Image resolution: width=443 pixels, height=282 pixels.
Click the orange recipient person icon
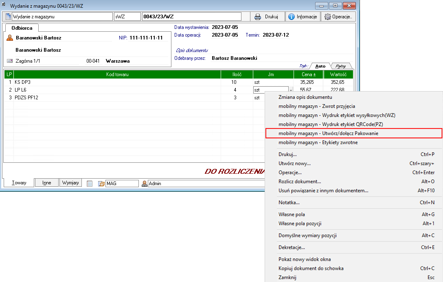[10, 38]
